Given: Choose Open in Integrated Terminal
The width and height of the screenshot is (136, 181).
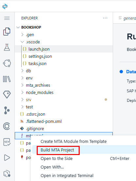Looking at the screenshot, I should tap(67, 175).
